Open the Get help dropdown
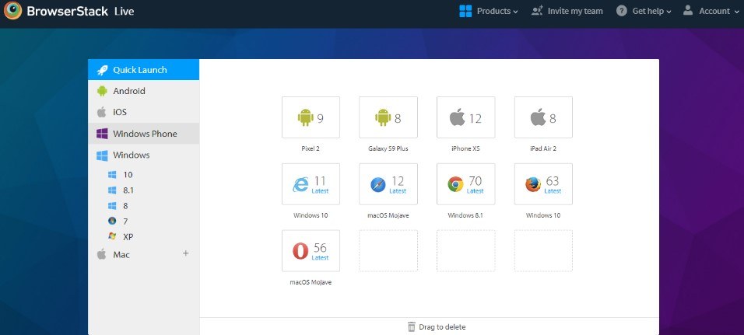This screenshot has height=335, width=744. pos(651,11)
